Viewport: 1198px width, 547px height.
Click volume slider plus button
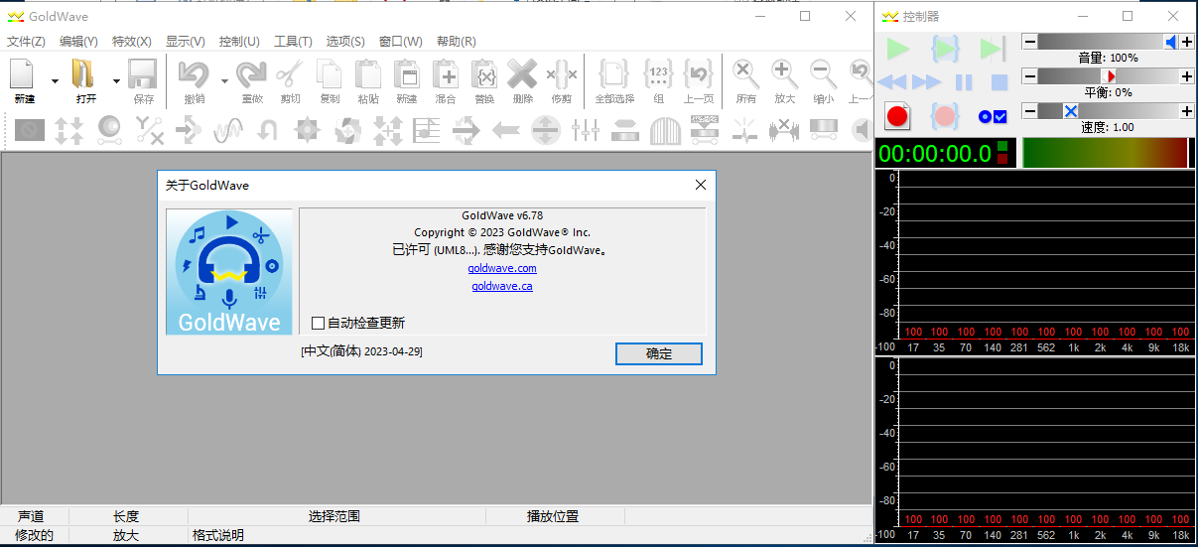pos(1187,42)
